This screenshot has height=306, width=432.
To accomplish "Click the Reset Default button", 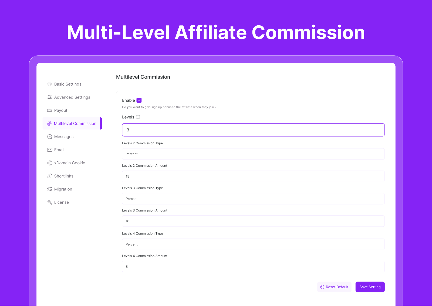I will tap(334, 287).
